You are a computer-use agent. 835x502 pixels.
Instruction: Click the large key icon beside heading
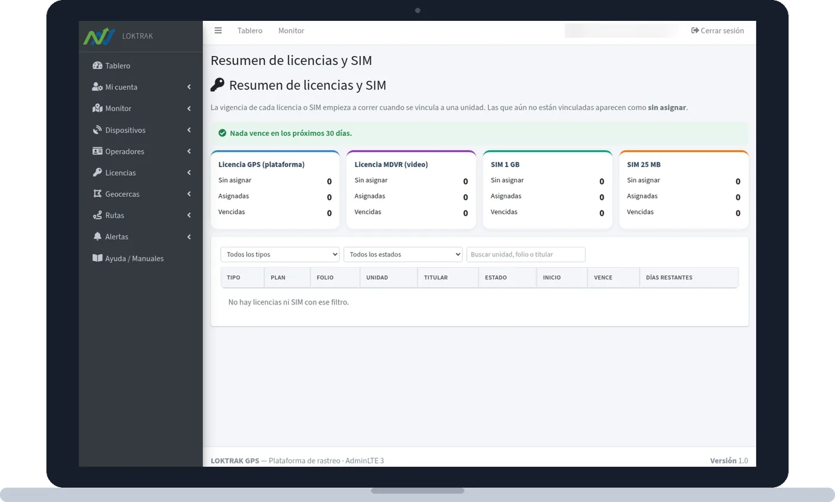tap(218, 85)
